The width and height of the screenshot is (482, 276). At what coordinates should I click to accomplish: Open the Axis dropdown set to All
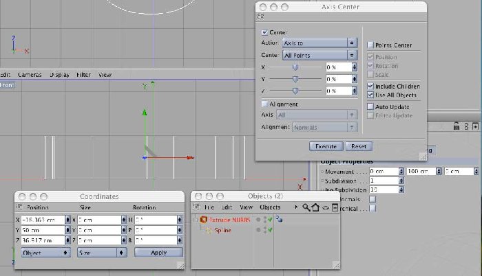tap(317, 115)
